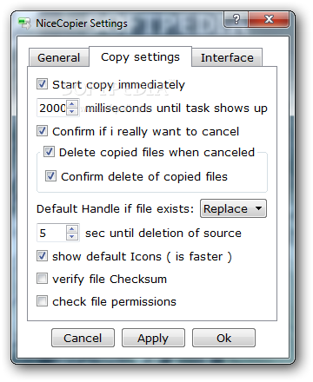Click the question mark help button
The height and width of the screenshot is (382, 313).
coord(236,19)
